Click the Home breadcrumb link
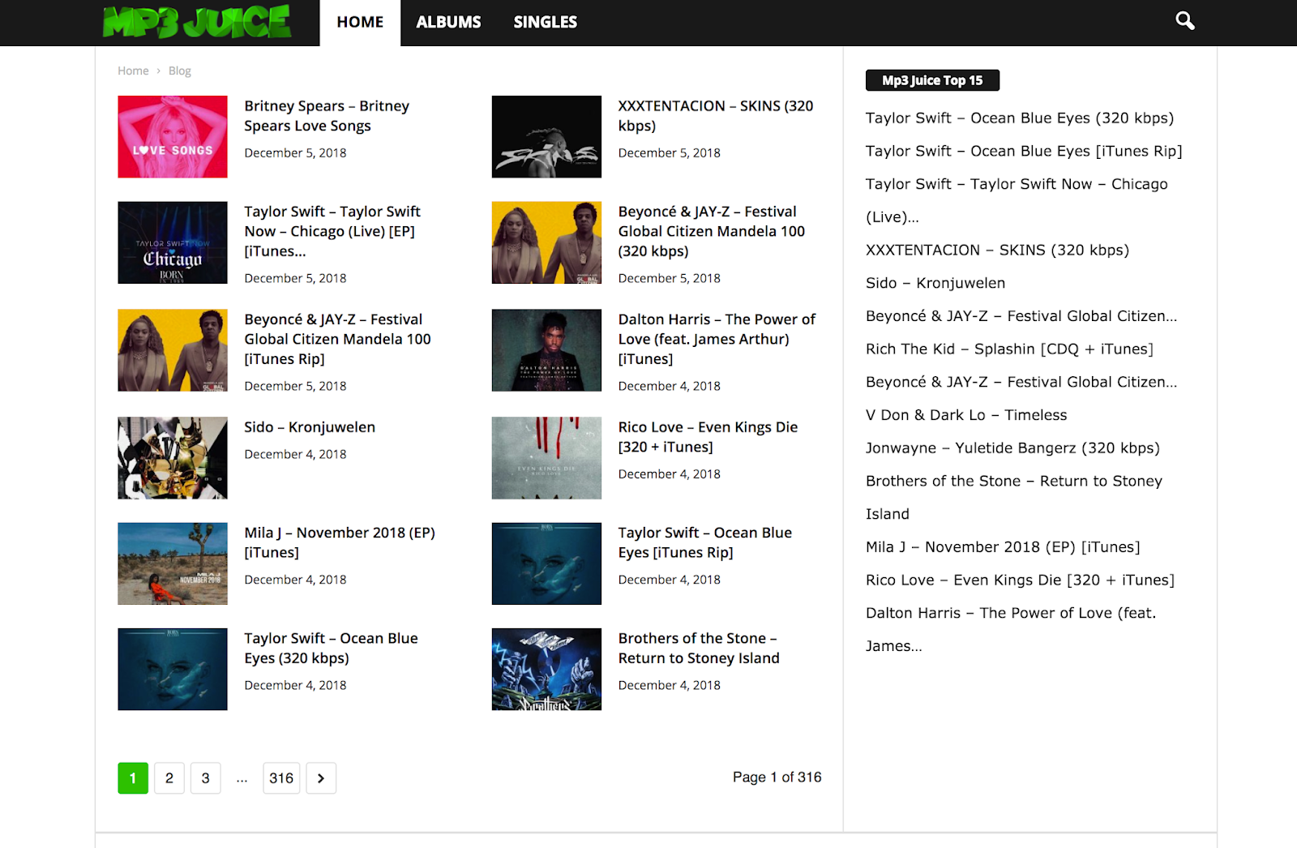The image size is (1297, 848). (133, 71)
